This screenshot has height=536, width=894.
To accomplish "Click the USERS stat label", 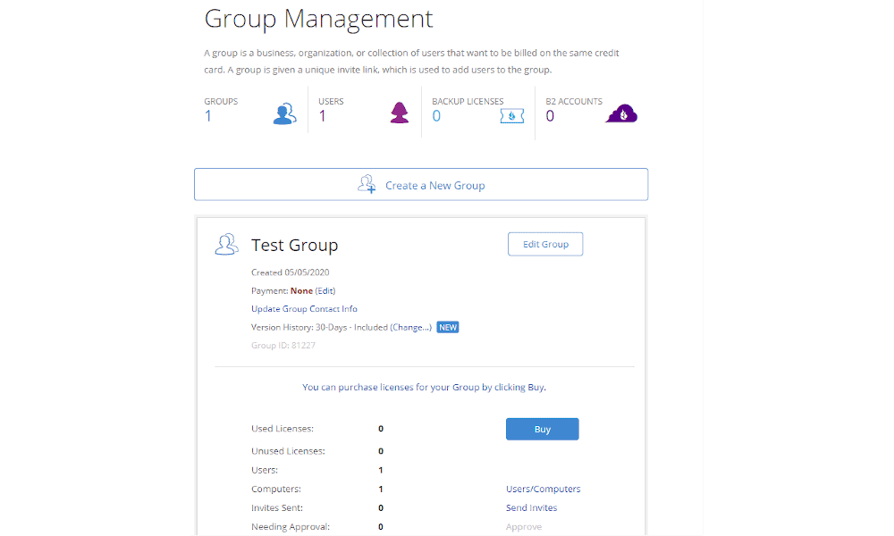I will [x=331, y=101].
